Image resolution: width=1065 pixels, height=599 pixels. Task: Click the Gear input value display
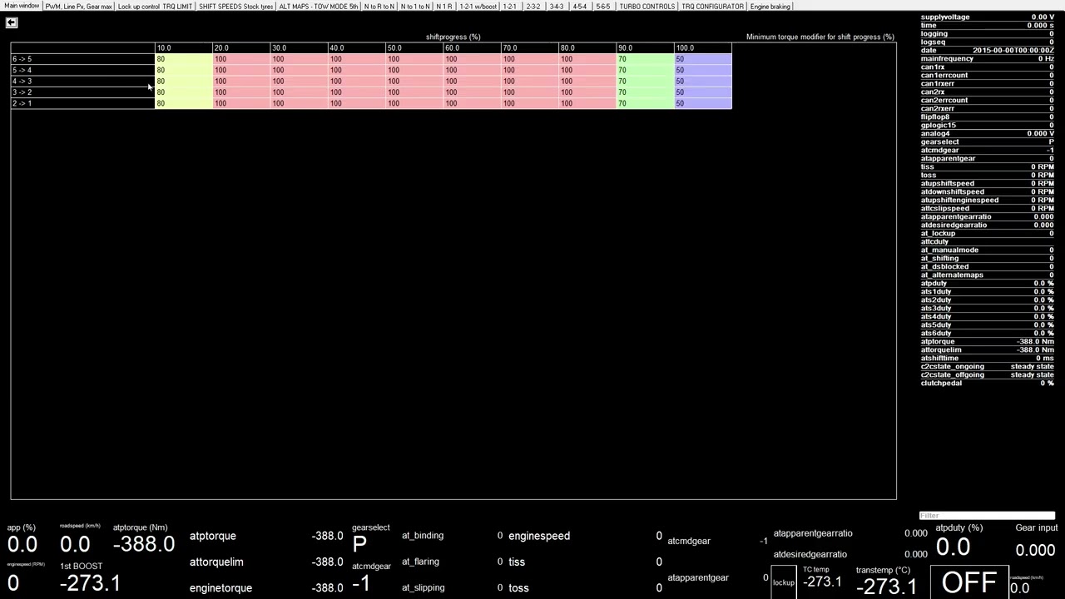1036,550
